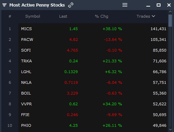Image resolution: width=174 pixels, height=132 pixels.
Task: Open the VVPR symbol entry
Action: coord(26,104)
